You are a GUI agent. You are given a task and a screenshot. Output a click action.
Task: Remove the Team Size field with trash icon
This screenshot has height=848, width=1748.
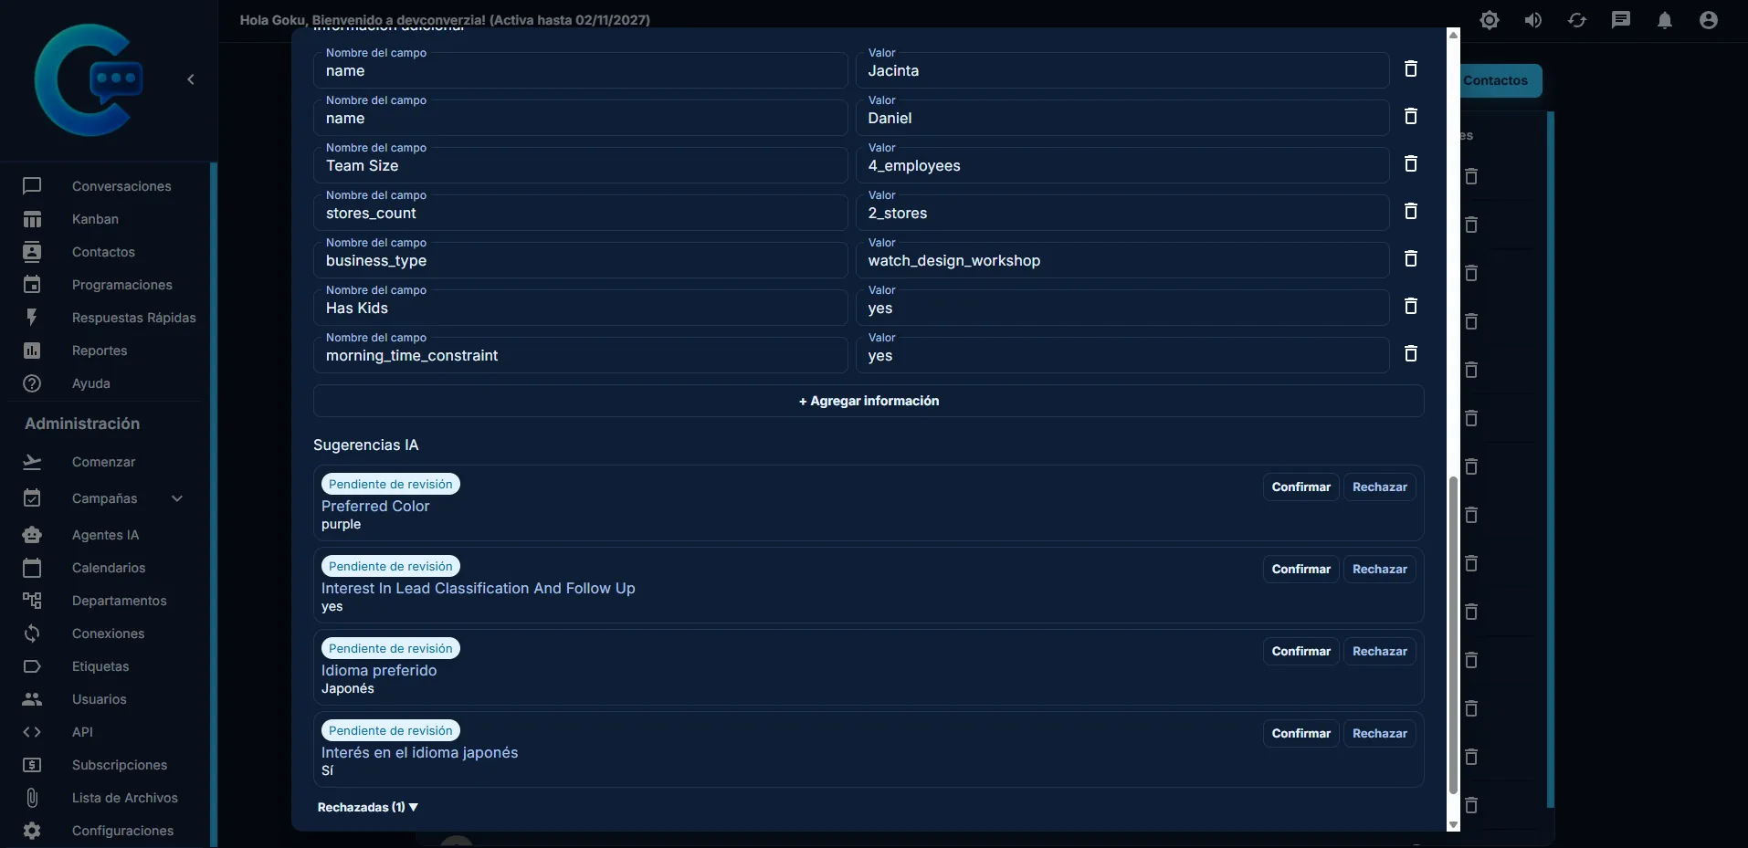[1410, 163]
